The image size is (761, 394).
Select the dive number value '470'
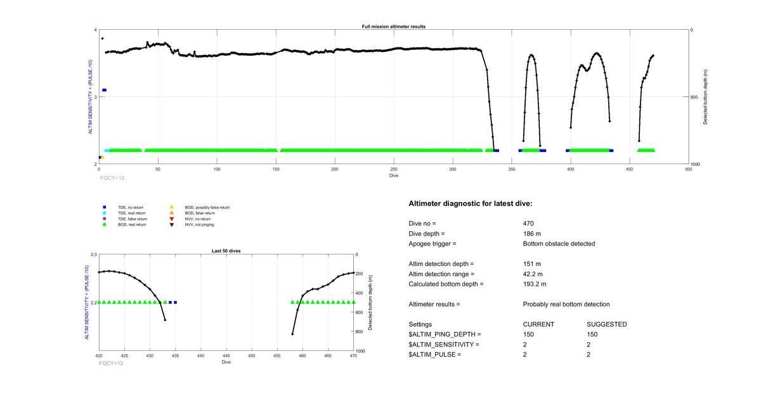[528, 224]
